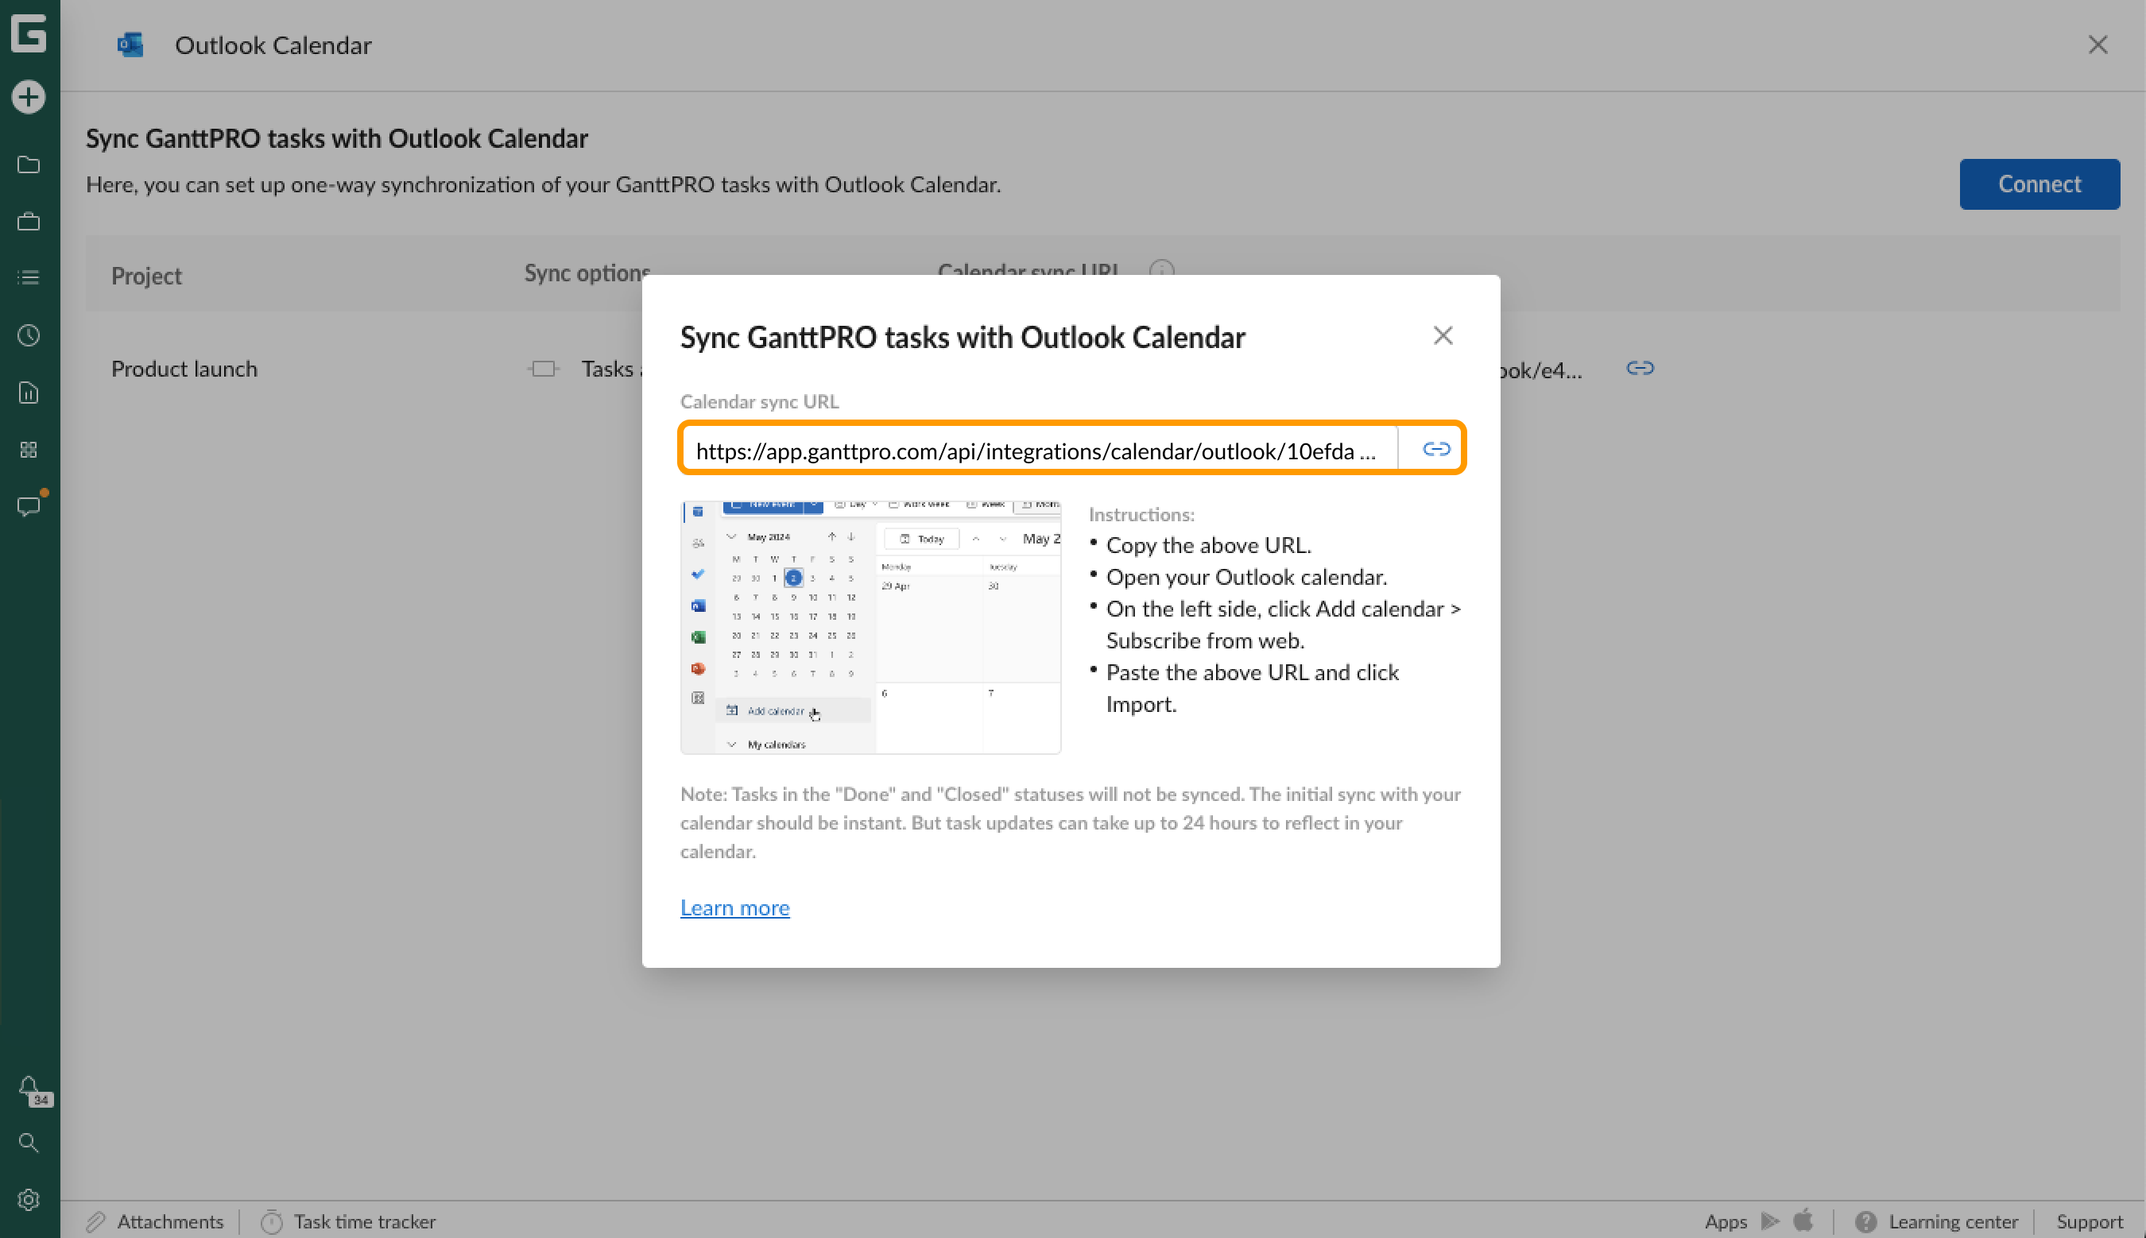The height and width of the screenshot is (1238, 2146).
Task: Click the blue Connect button
Action: [x=2039, y=184]
